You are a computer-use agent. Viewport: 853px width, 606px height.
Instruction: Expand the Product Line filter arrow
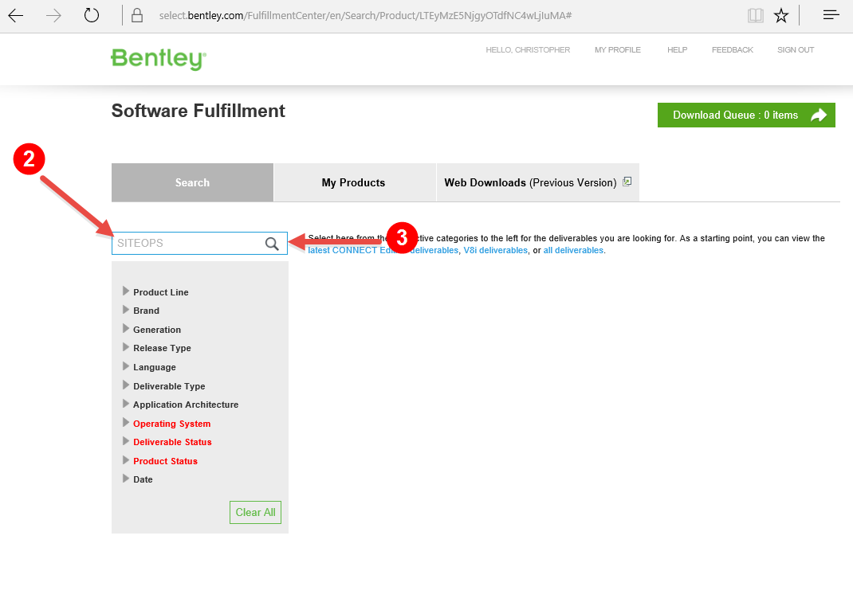pyautogui.click(x=126, y=291)
